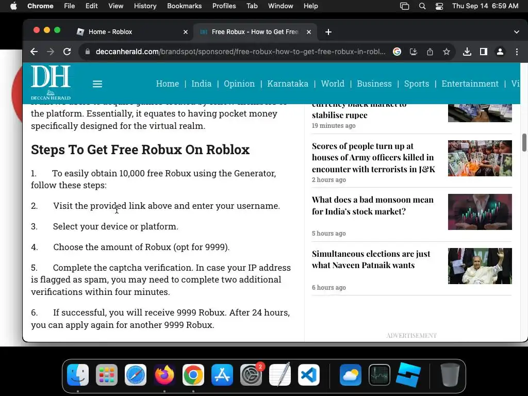
Task: Open bad monsoon stock market headline
Action: [x=372, y=205]
